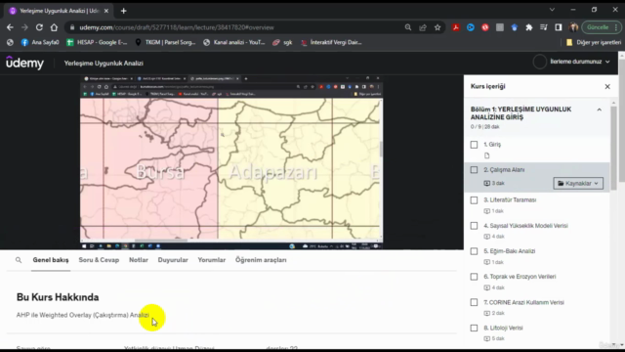Close the Kurs içeriği panel
Image resolution: width=625 pixels, height=352 pixels.
(x=607, y=86)
